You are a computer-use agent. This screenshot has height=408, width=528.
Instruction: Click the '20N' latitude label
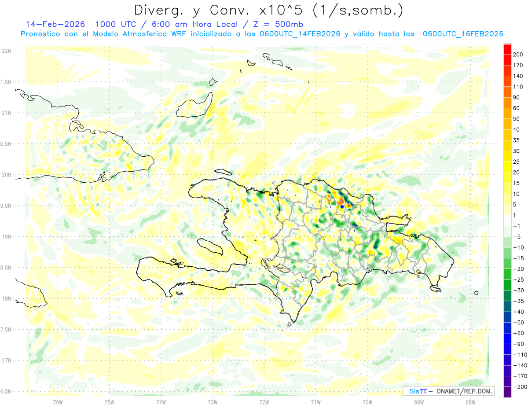[6, 175]
